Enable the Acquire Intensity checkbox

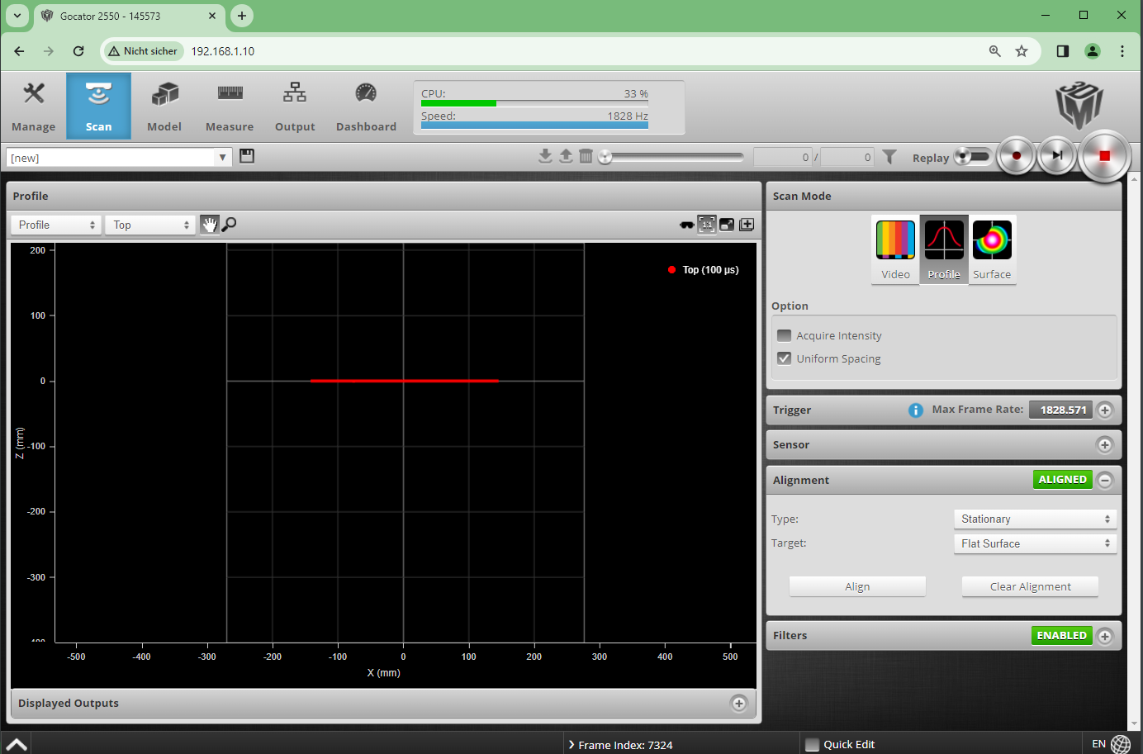[785, 335]
